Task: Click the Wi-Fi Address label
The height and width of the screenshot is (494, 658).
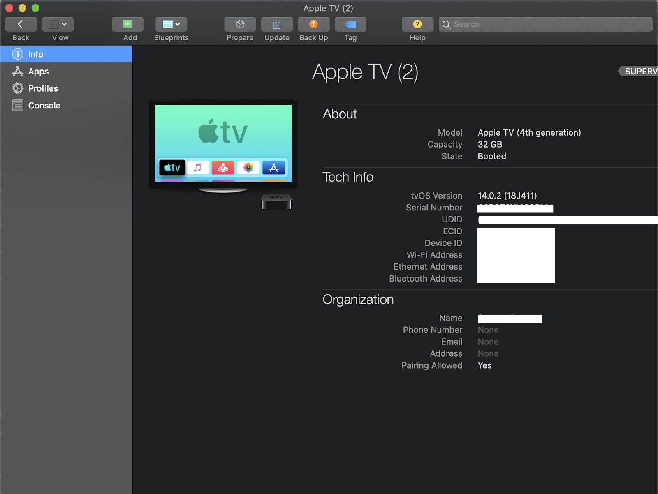Action: pos(434,255)
